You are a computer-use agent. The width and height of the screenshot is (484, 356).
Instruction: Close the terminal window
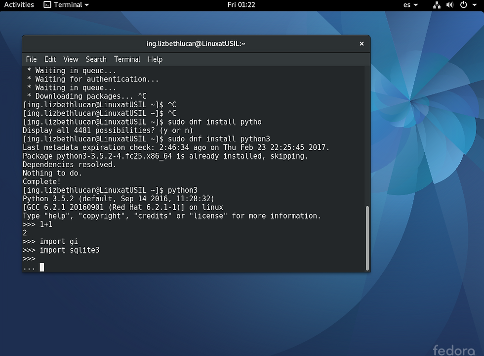point(362,44)
